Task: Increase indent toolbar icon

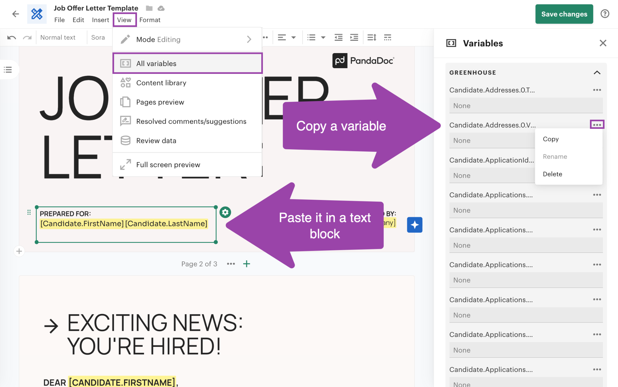Action: click(x=354, y=37)
